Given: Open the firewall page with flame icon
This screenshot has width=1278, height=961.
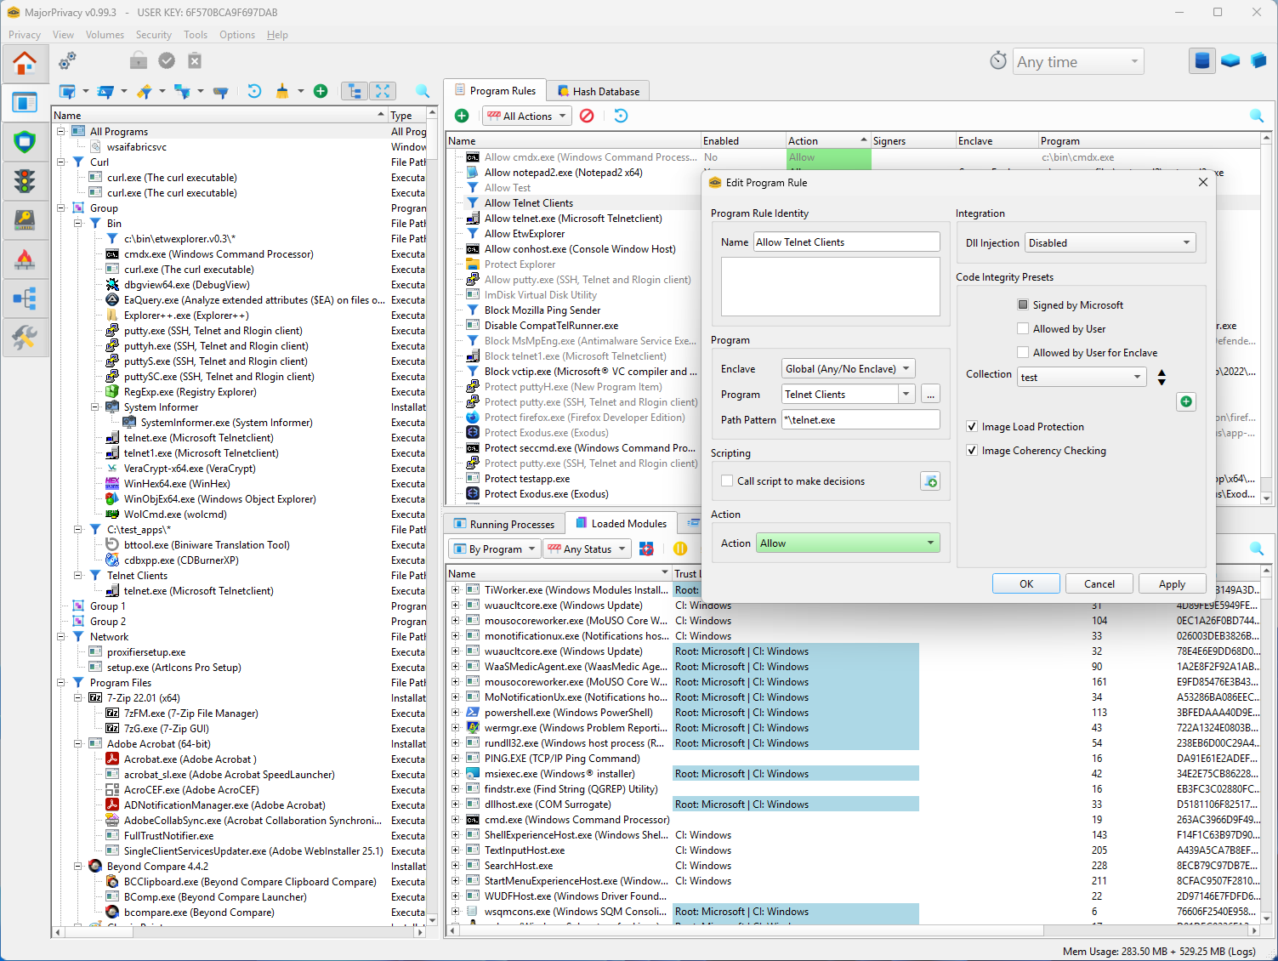Looking at the screenshot, I should click(x=25, y=259).
